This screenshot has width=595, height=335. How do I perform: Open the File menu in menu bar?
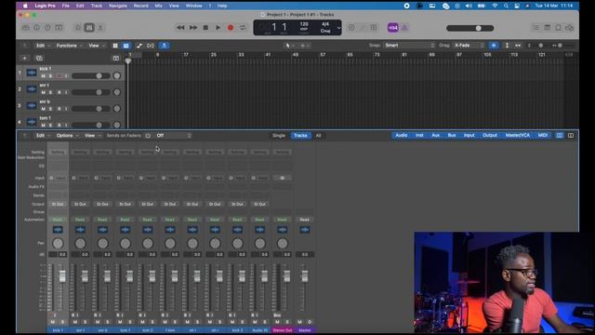66,6
